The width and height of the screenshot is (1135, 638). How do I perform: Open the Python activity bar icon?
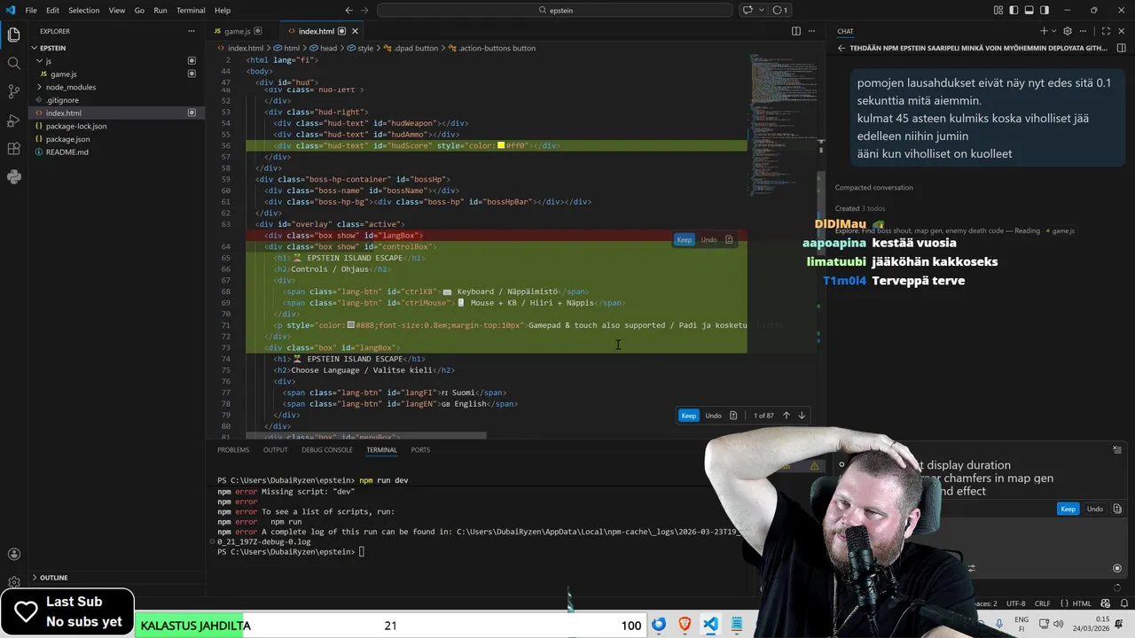coord(13,176)
